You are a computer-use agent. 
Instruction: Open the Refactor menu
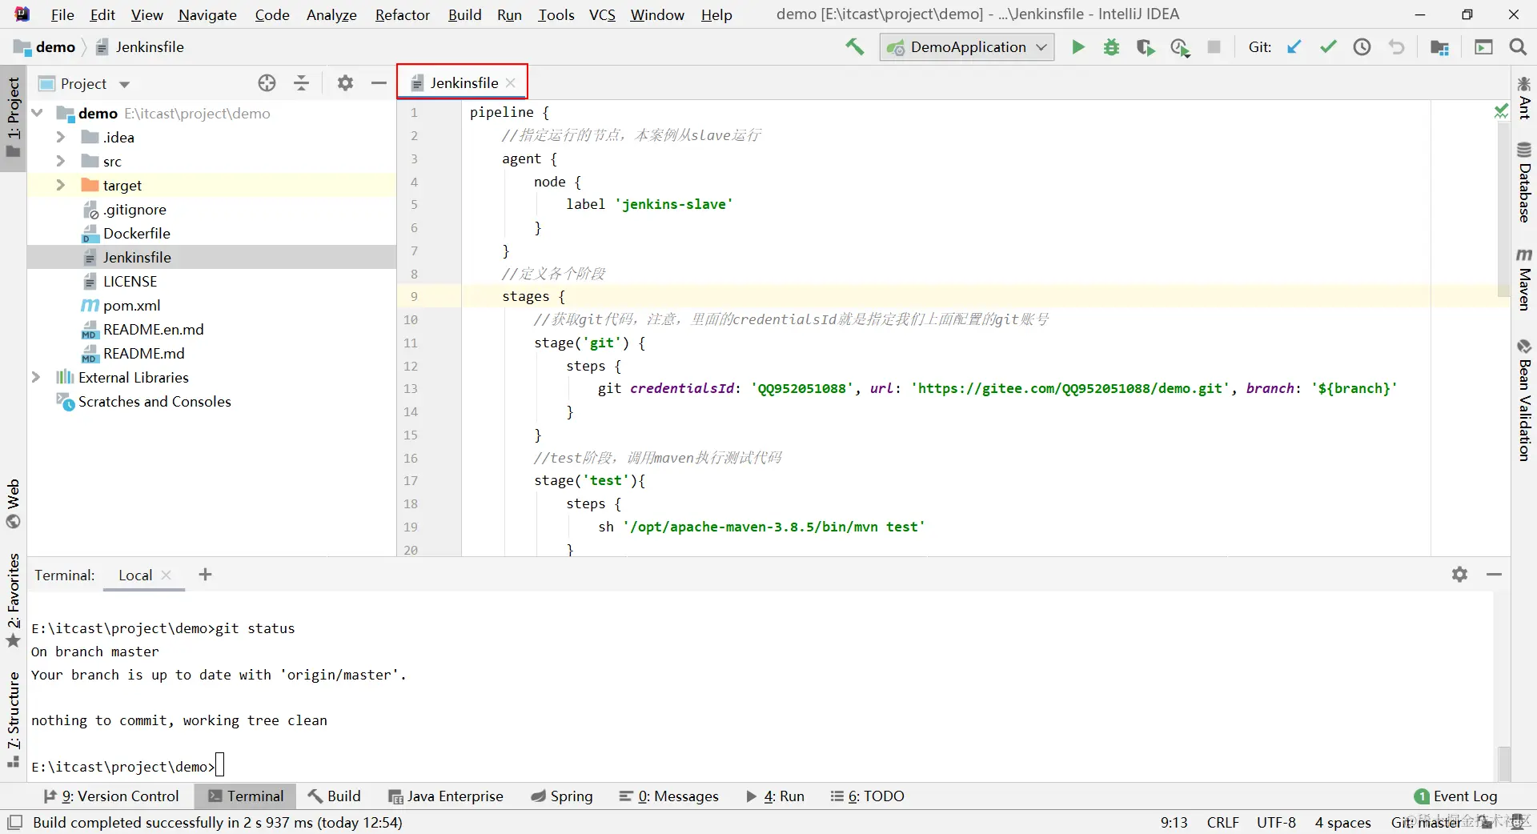click(402, 14)
